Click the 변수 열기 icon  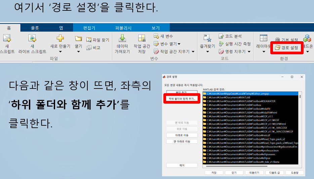tap(156, 44)
